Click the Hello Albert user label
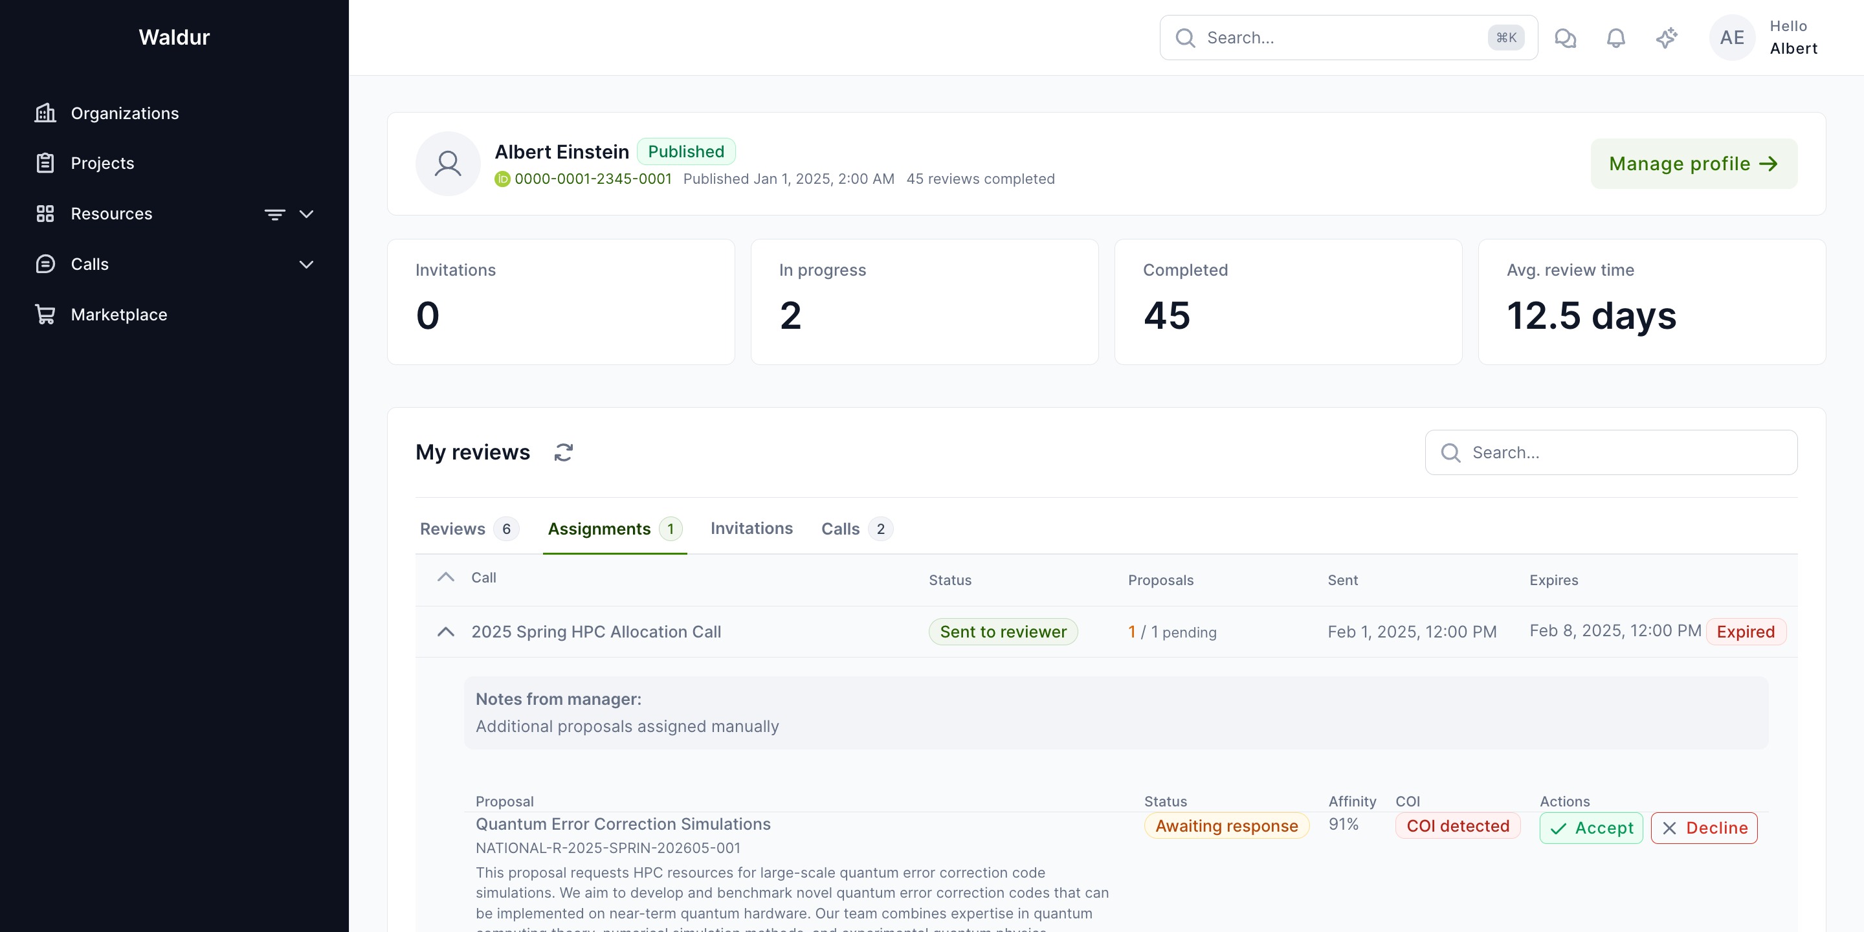Viewport: 1864px width, 932px height. [x=1793, y=38]
